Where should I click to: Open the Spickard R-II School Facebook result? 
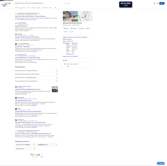(28, 90)
